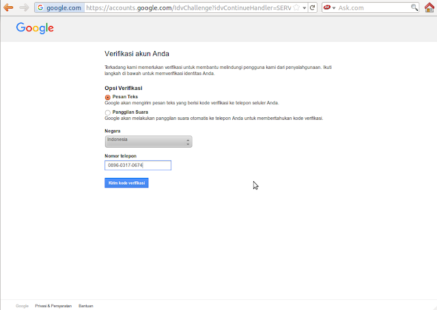The image size is (437, 310).
Task: Open the Privasi & Persyaratan link
Action: [x=53, y=306]
